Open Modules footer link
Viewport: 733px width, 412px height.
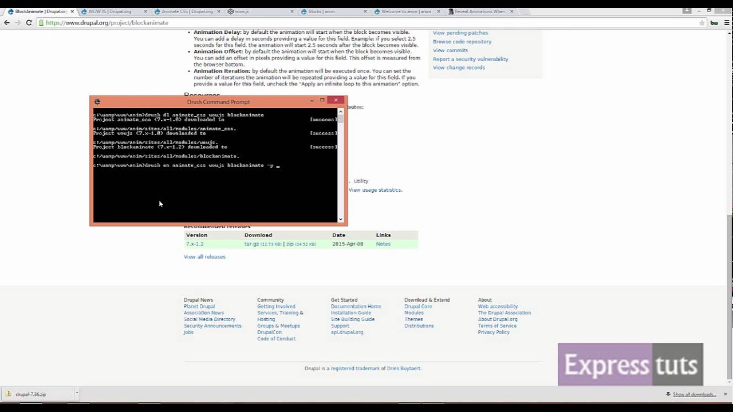(x=414, y=313)
